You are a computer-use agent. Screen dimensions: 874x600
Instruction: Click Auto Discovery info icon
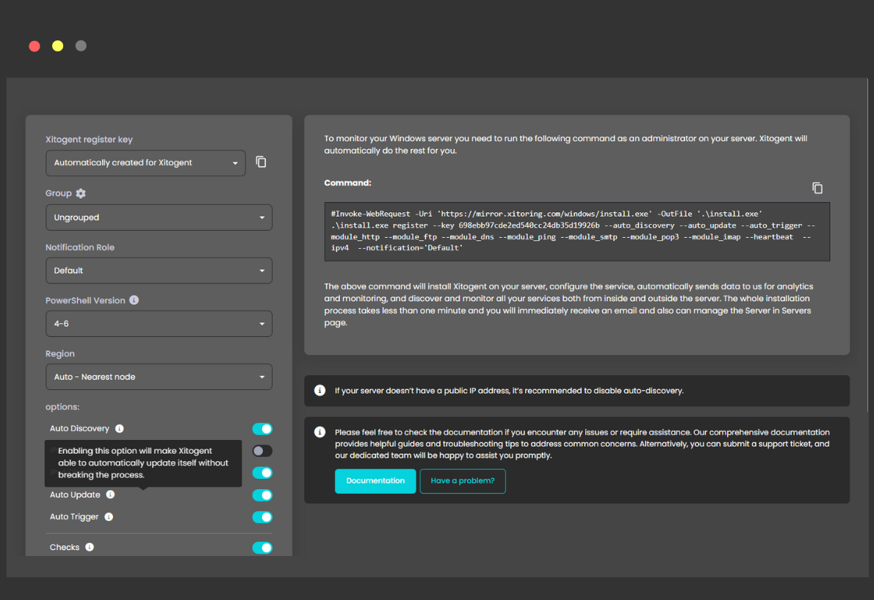coord(119,428)
